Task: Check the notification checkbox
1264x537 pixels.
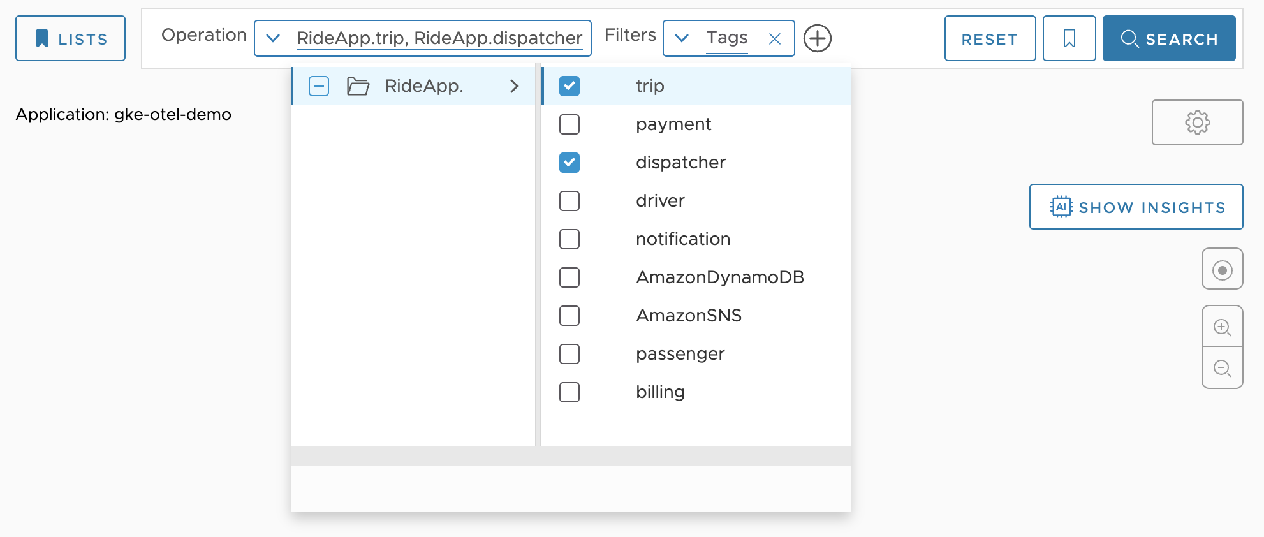Action: click(570, 239)
